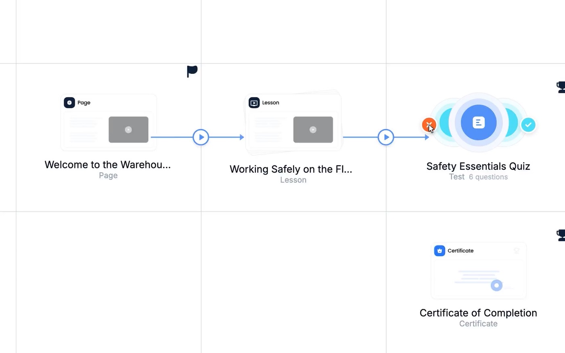Click the "Certificate of Completion" title
This screenshot has height=353, width=565.
[x=478, y=313]
